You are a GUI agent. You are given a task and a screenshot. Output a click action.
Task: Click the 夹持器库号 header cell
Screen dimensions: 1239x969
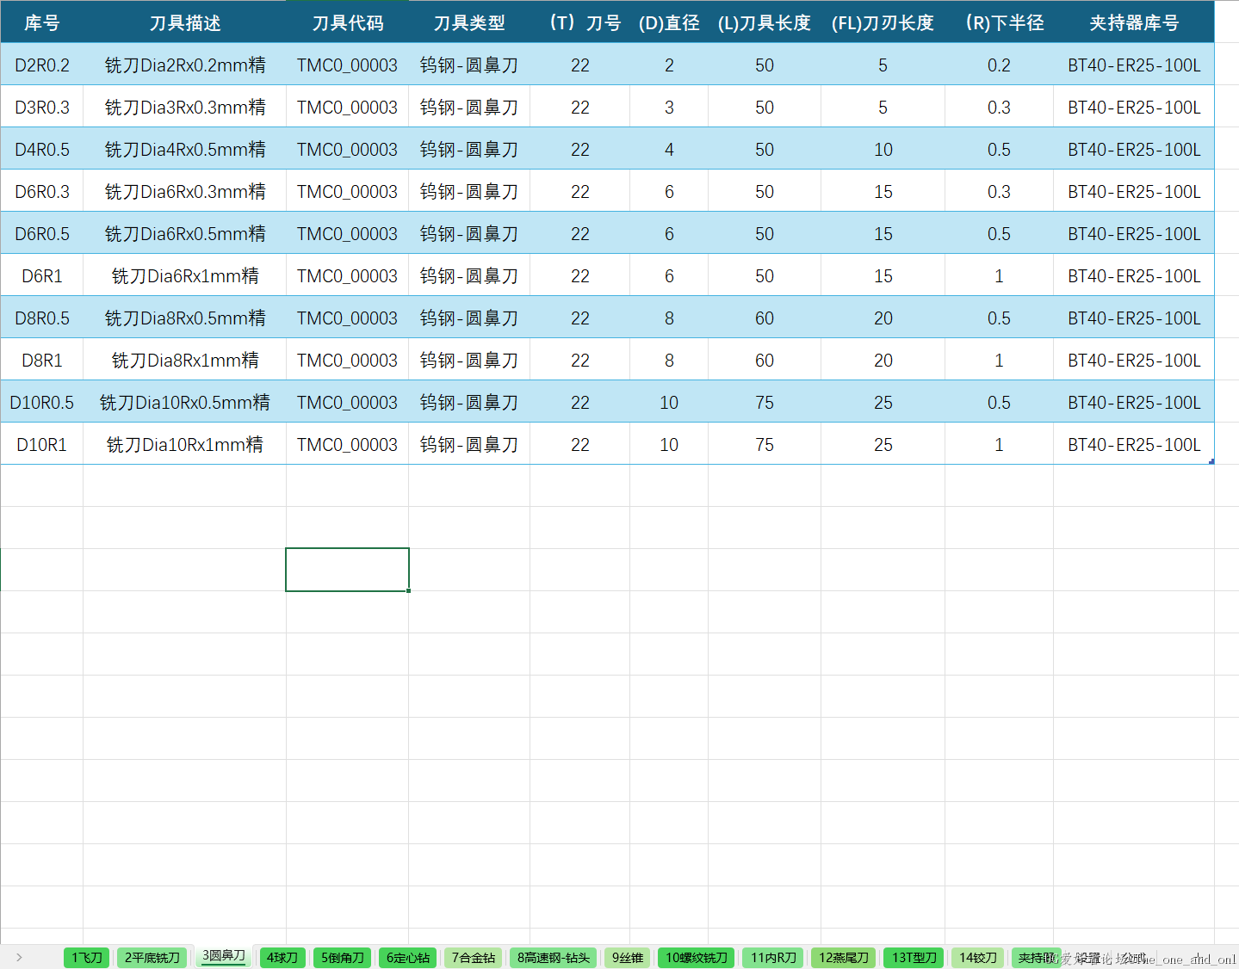tap(1134, 22)
